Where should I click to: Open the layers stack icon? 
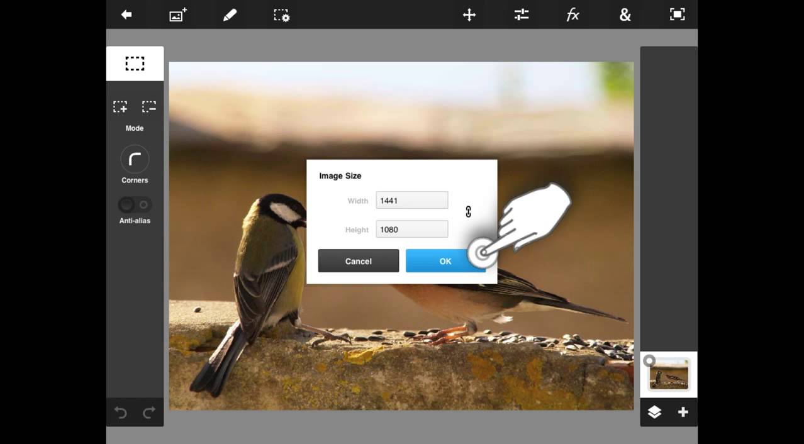654,412
